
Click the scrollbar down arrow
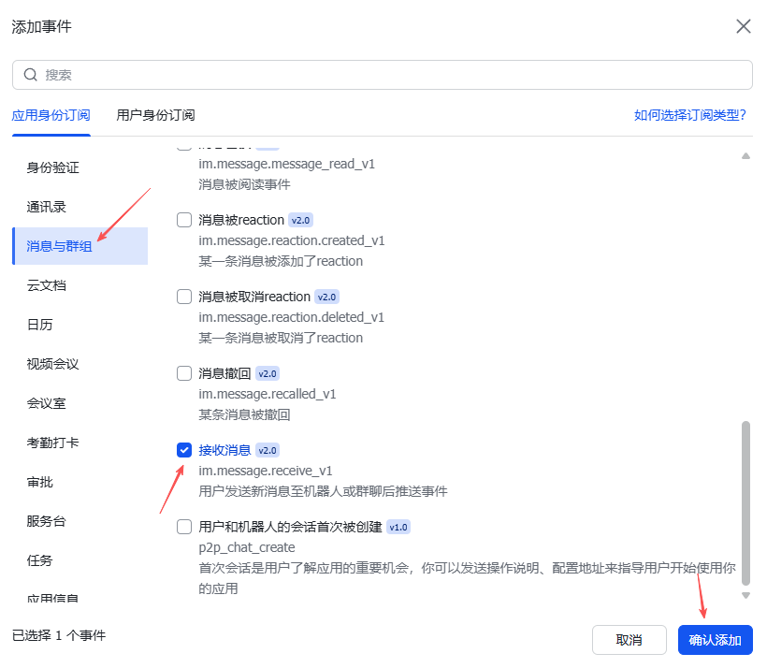(745, 595)
